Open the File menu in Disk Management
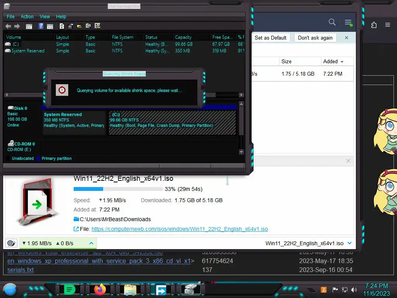This screenshot has height=298, width=397. [x=10, y=16]
